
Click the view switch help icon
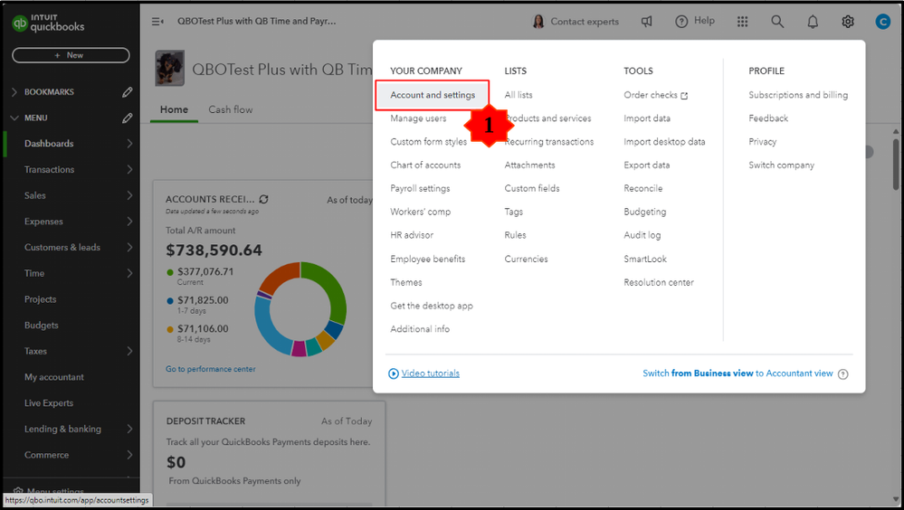tap(842, 374)
